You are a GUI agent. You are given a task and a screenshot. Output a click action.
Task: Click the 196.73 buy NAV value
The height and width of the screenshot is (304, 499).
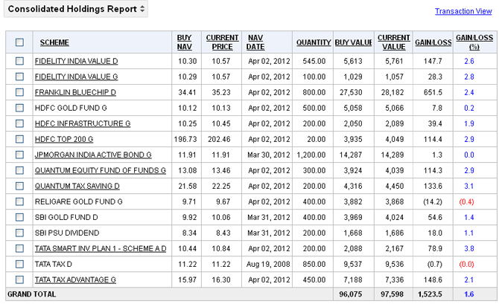(185, 139)
